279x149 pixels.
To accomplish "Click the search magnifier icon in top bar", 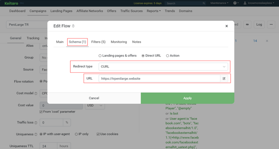I will pyautogui.click(x=204, y=3).
